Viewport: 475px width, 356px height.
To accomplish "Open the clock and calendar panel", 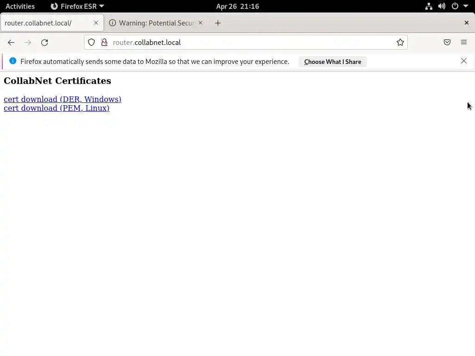I will [x=237, y=6].
